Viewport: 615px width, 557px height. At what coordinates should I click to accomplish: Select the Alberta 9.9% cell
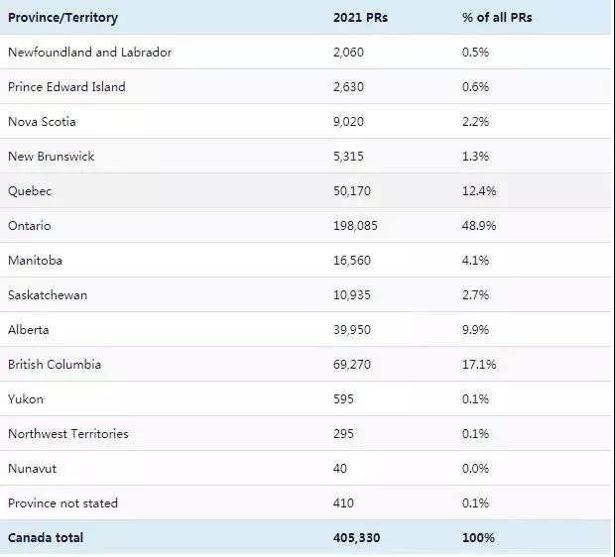point(475,330)
